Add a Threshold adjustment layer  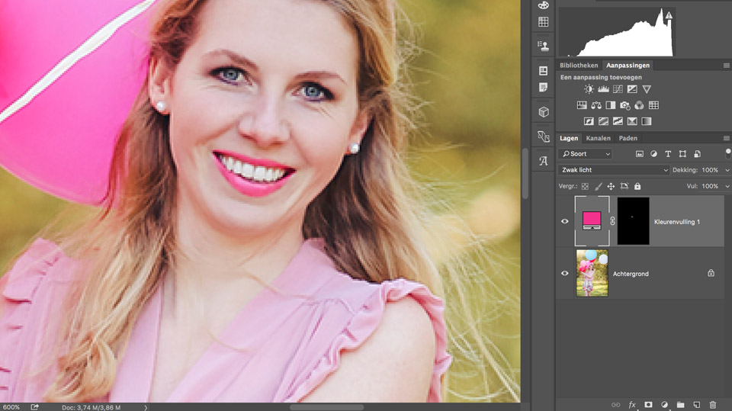tap(618, 121)
